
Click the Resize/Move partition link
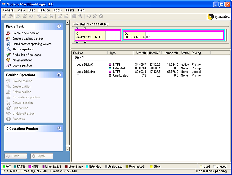(26, 97)
